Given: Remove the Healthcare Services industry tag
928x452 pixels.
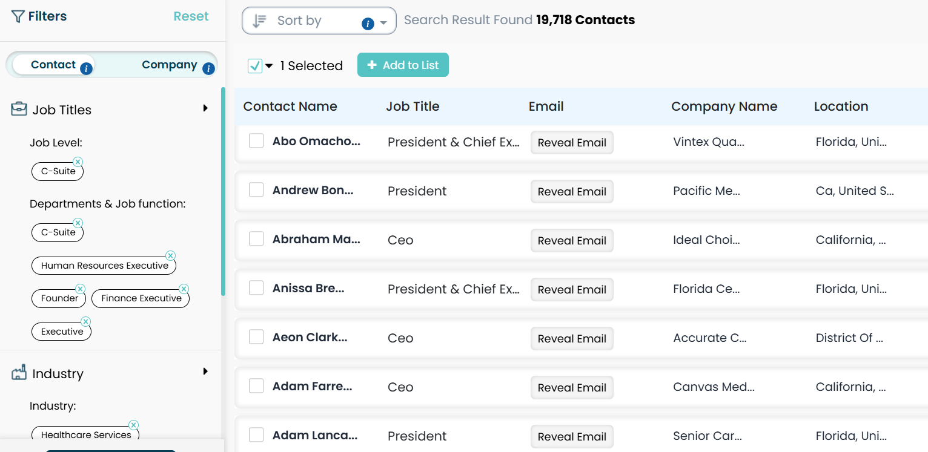Looking at the screenshot, I should [134, 425].
